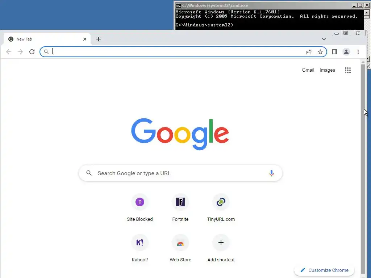Click the Site Blocked label text
The image size is (371, 278).
pyautogui.click(x=140, y=219)
